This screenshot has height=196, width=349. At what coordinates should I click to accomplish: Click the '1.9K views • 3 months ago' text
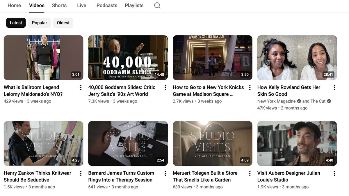283,187
